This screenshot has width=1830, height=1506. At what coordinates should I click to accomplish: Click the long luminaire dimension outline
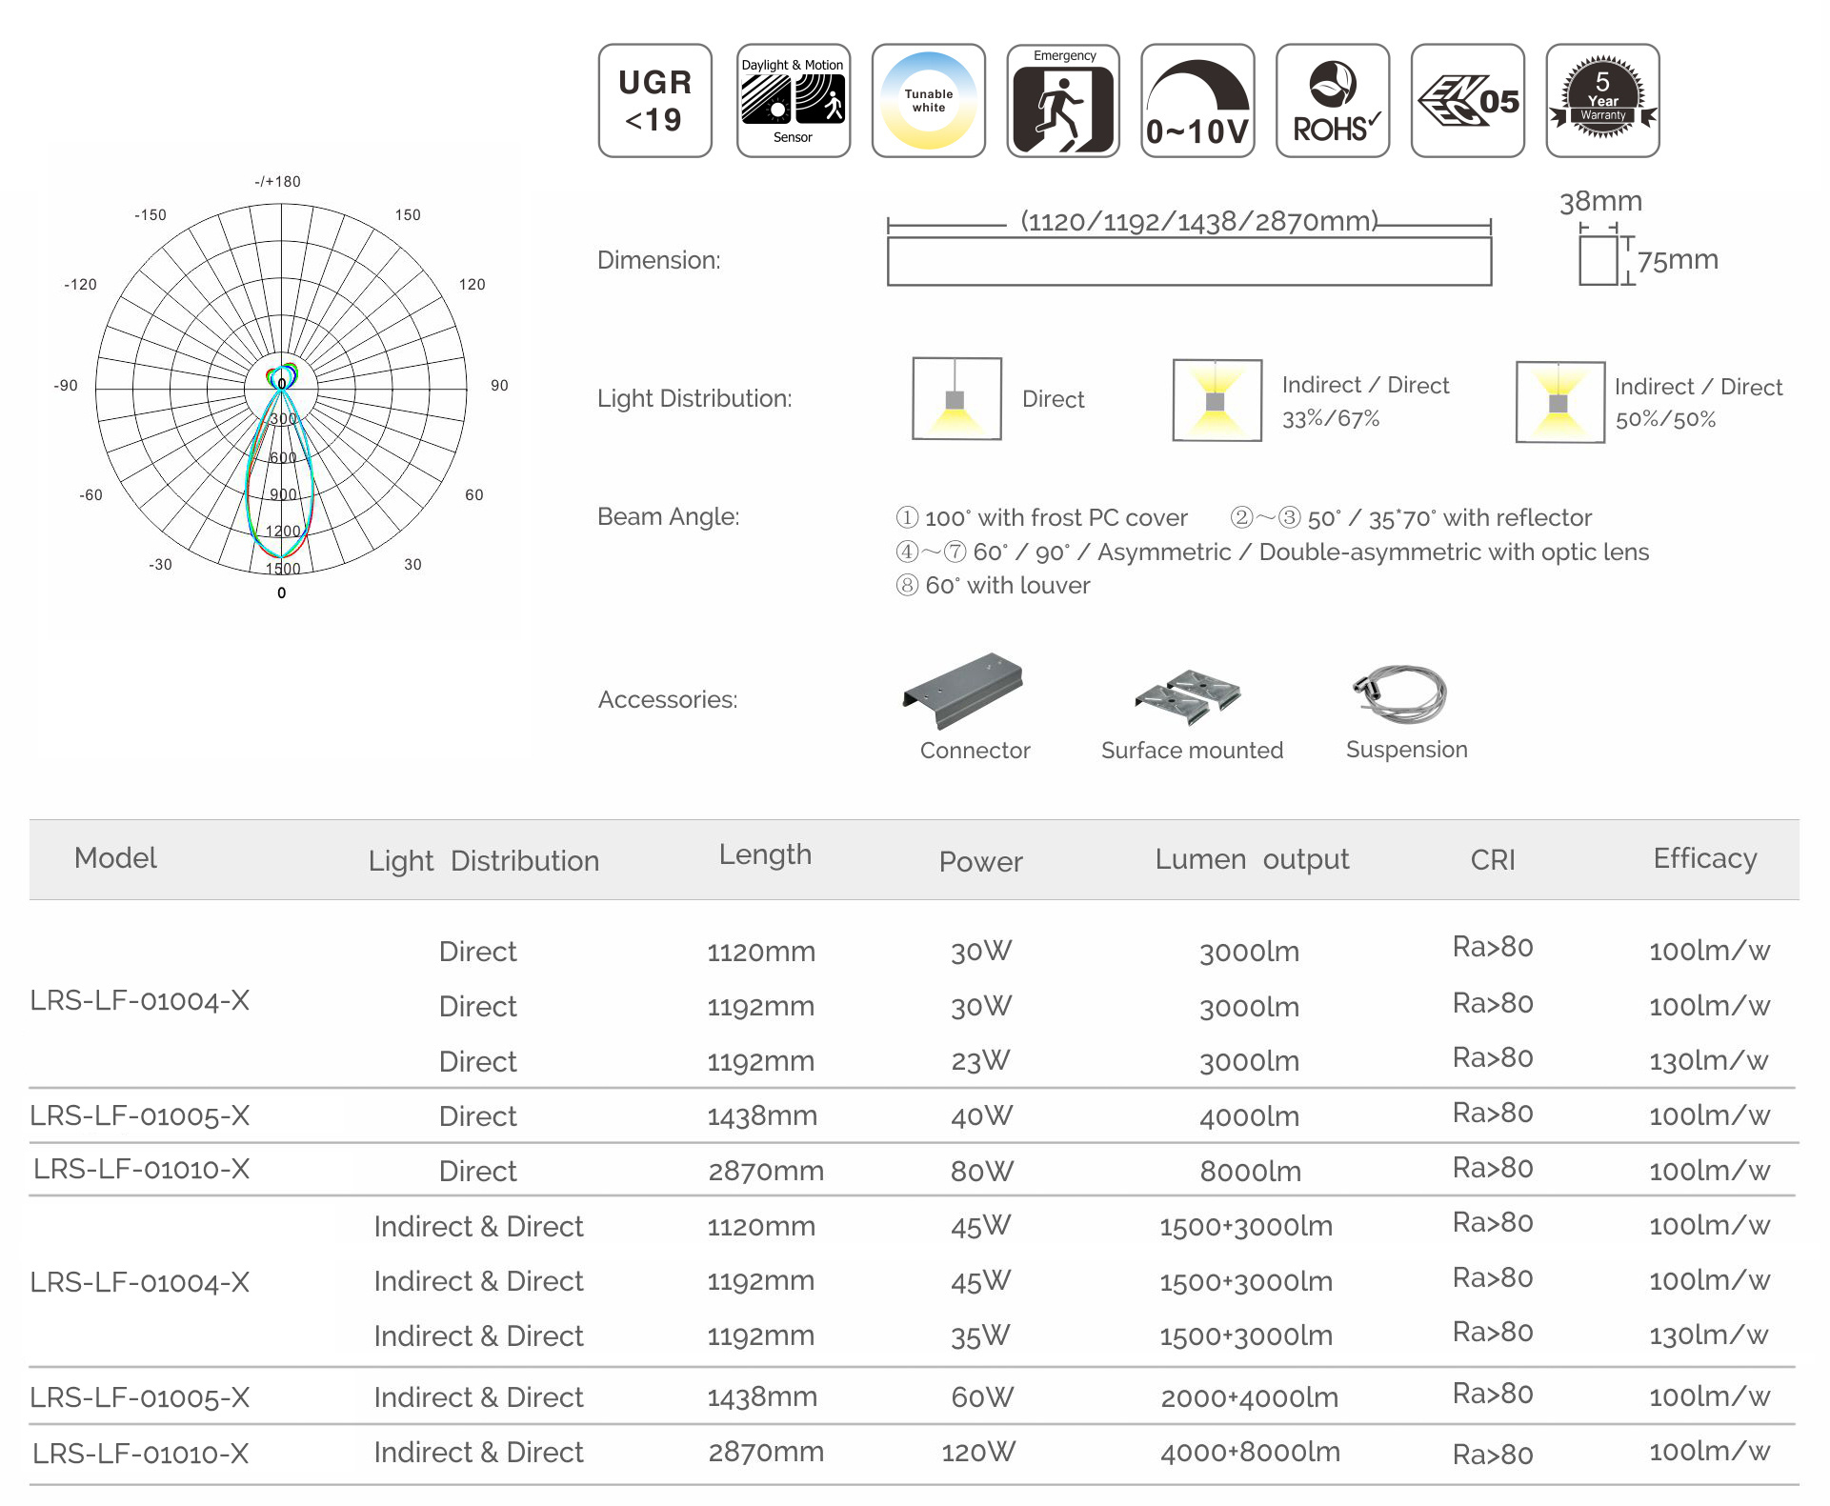1189,261
